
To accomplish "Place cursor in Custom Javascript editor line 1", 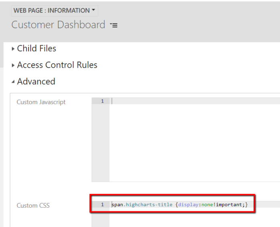I will (x=160, y=101).
